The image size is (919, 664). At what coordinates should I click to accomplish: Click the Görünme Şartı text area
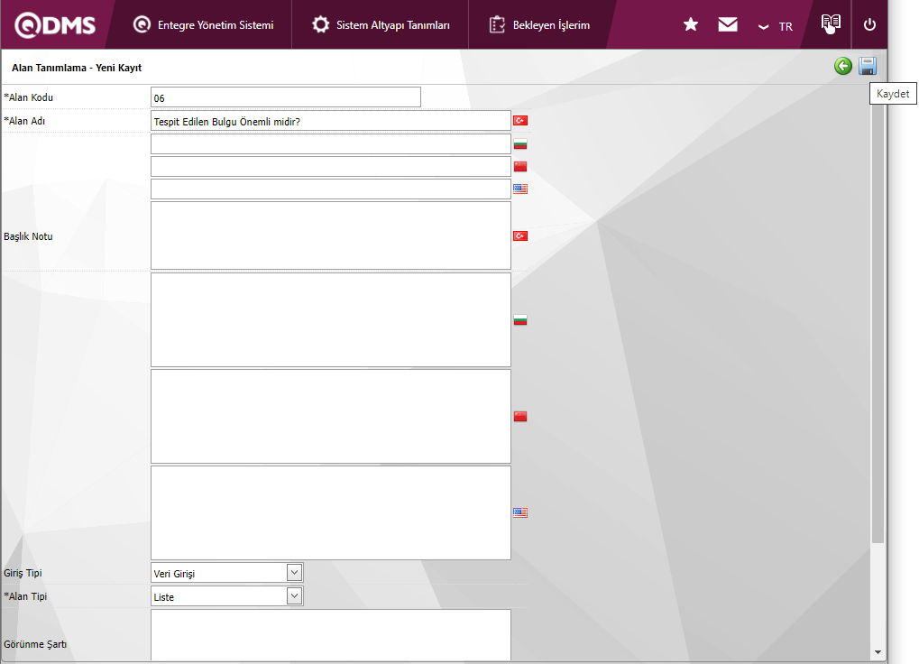point(331,635)
